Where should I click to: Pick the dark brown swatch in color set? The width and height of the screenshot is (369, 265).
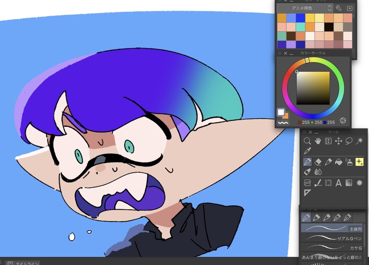click(291, 36)
